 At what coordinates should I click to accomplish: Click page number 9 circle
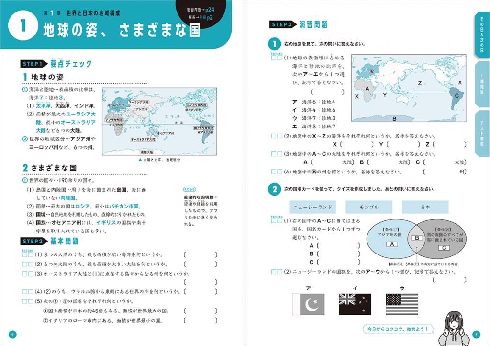(476, 334)
